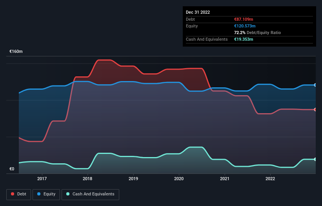
Task: Click the 72.2% Debt/Equity Ratio text
Action: point(258,33)
